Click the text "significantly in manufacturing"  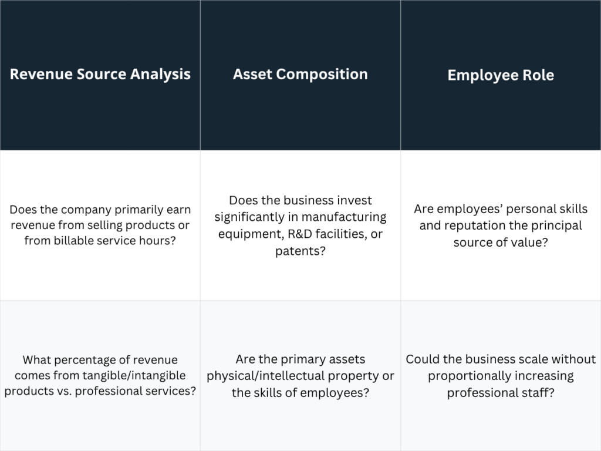(300, 217)
